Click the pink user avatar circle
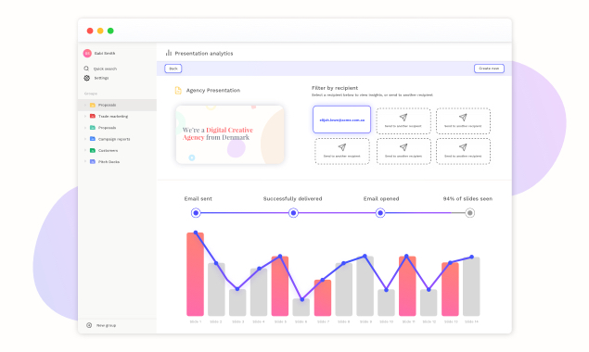The image size is (589, 352). coord(87,54)
